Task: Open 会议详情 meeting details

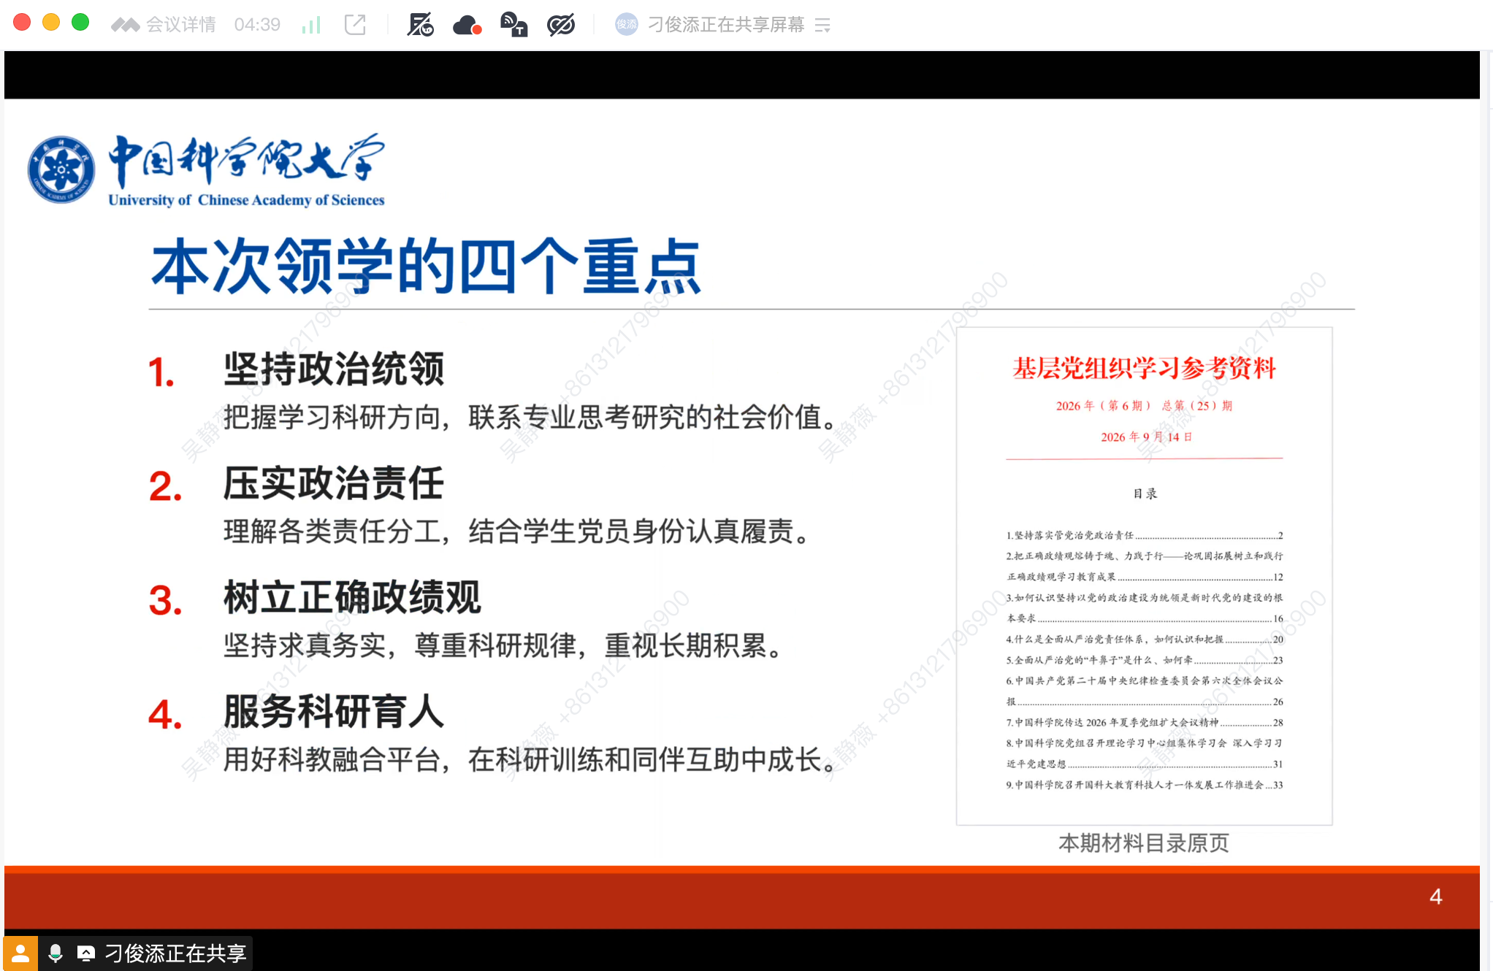Action: pos(181,25)
